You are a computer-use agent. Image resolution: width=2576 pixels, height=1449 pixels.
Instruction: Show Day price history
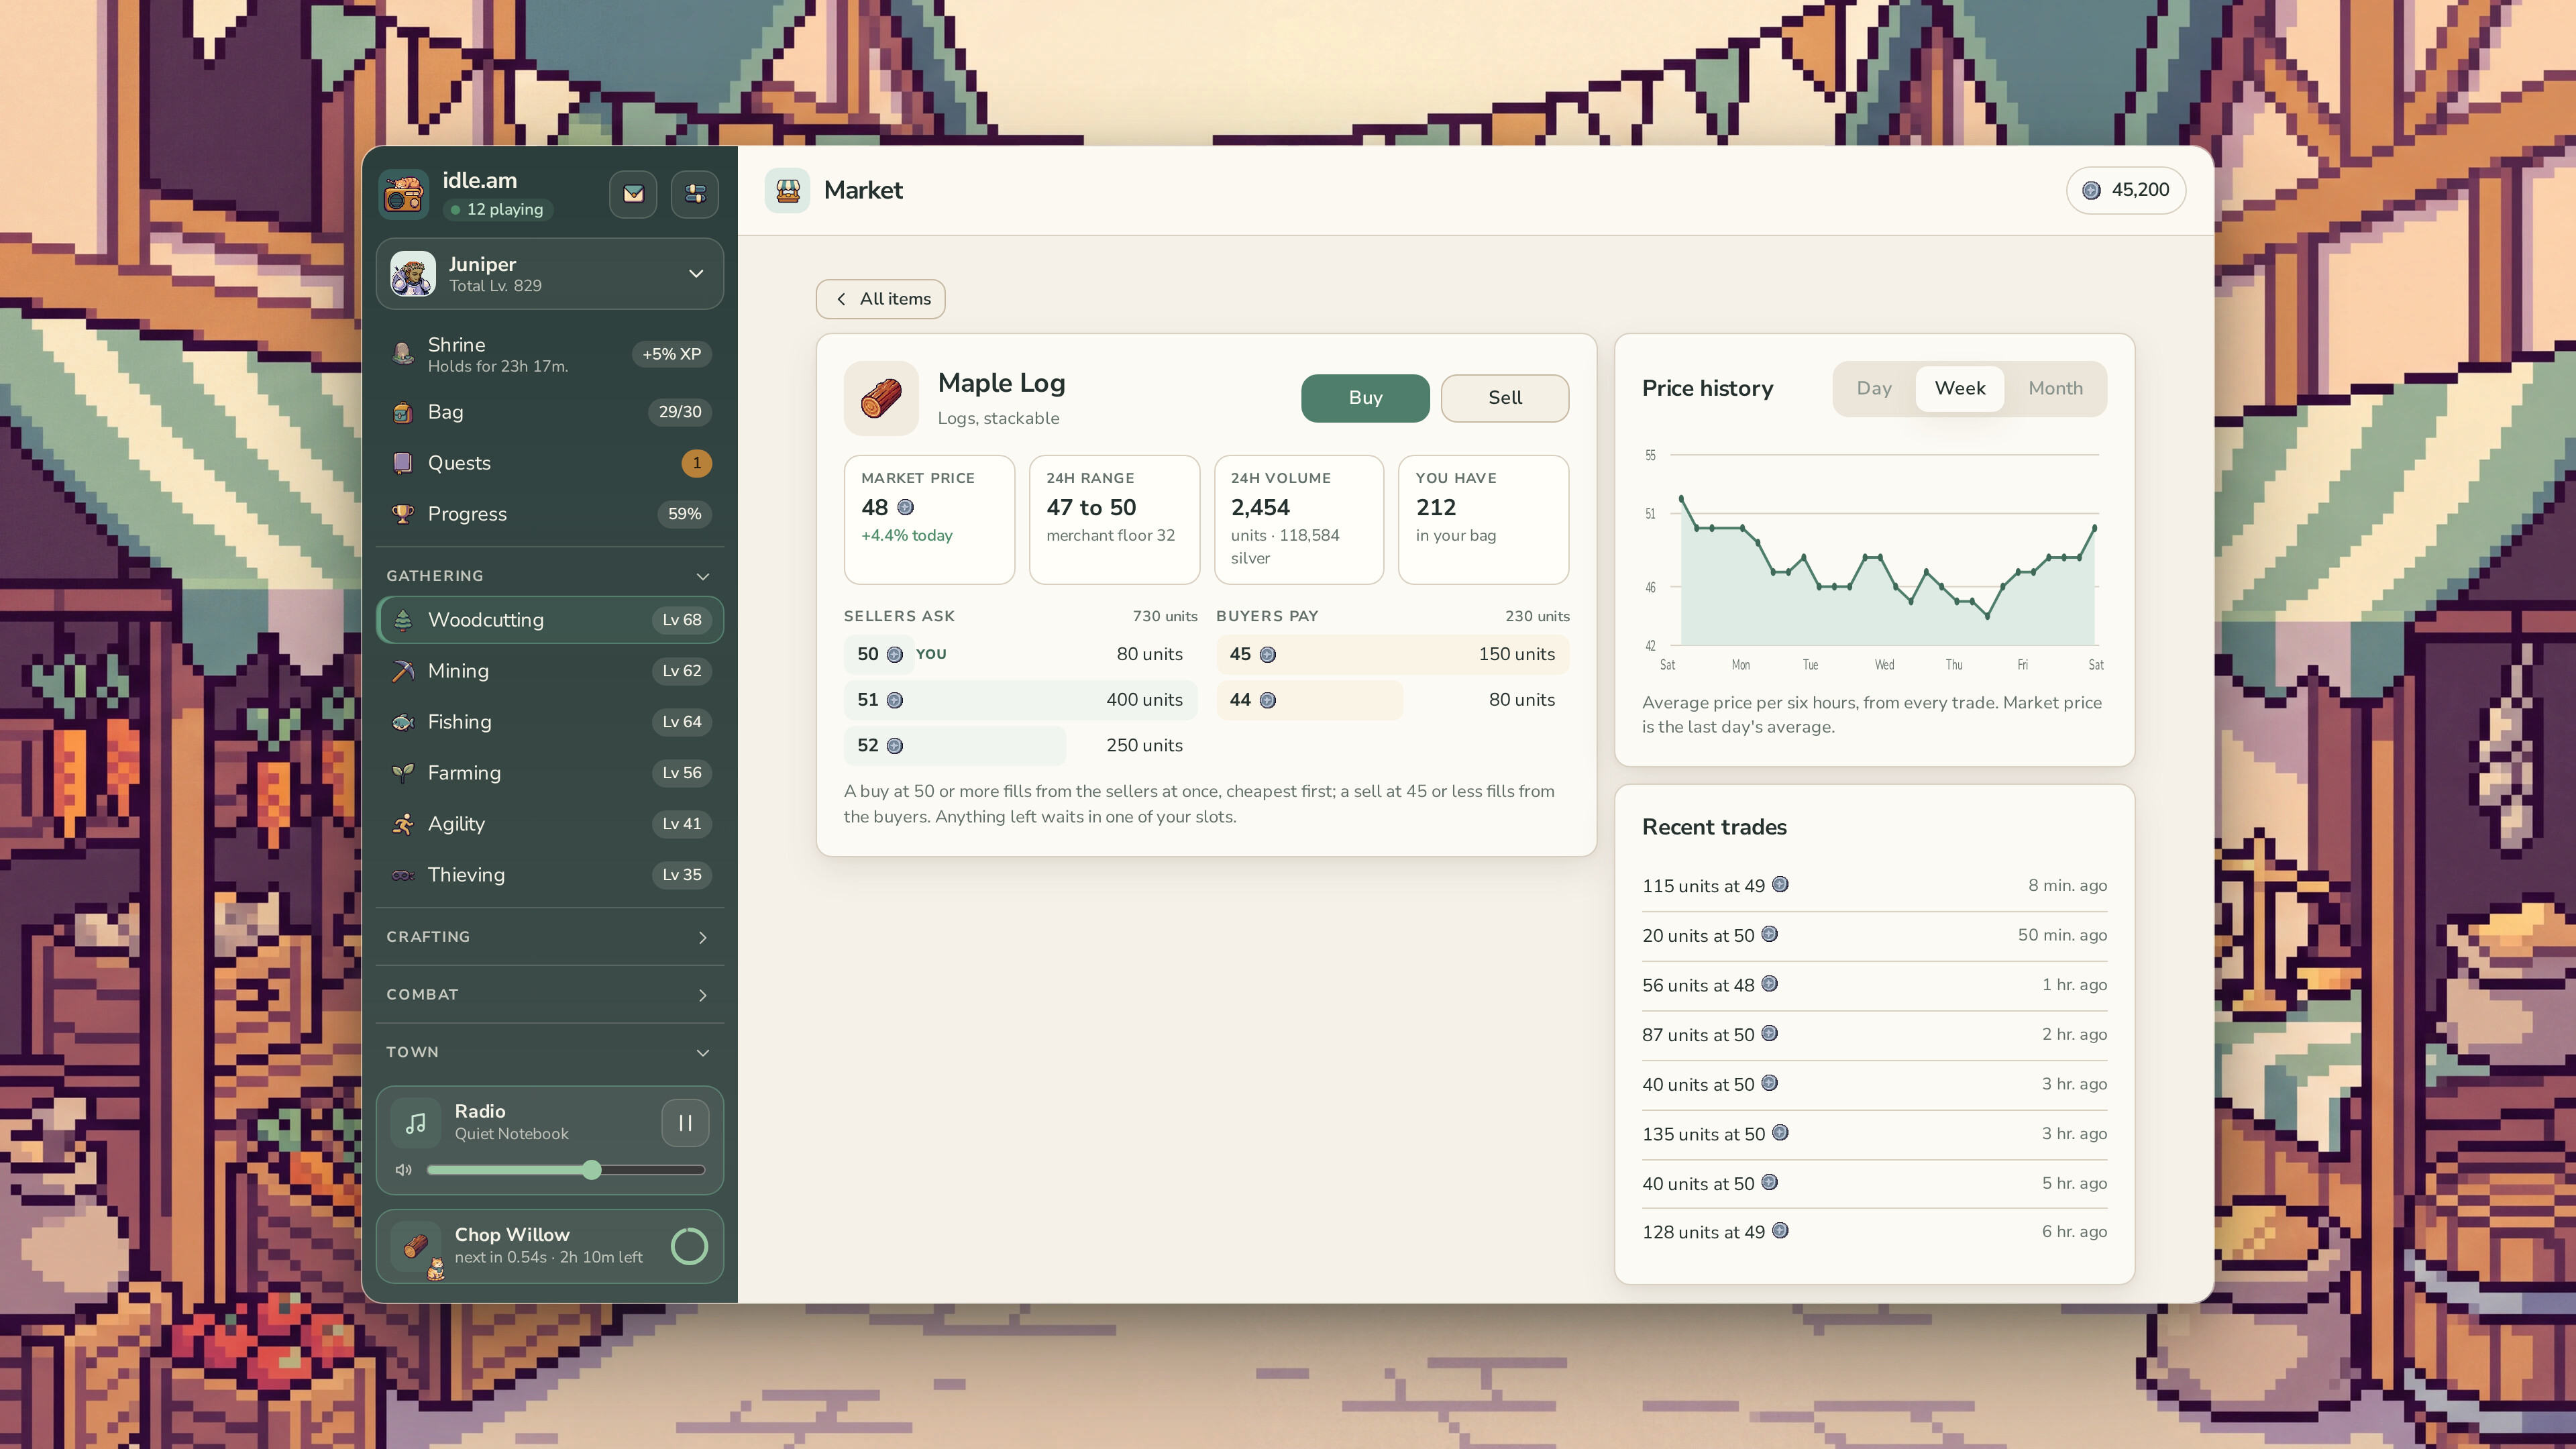[1874, 389]
